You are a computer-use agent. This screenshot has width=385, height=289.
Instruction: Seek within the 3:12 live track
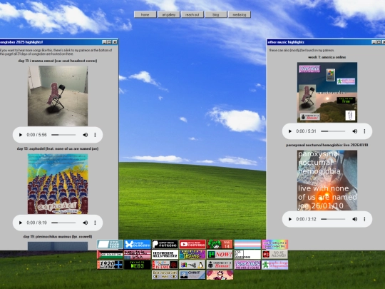click(x=333, y=219)
